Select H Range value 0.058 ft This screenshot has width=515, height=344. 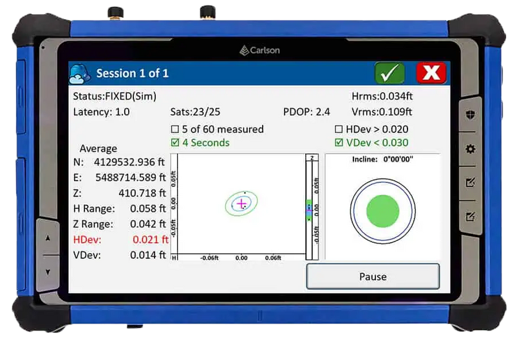pyautogui.click(x=148, y=209)
